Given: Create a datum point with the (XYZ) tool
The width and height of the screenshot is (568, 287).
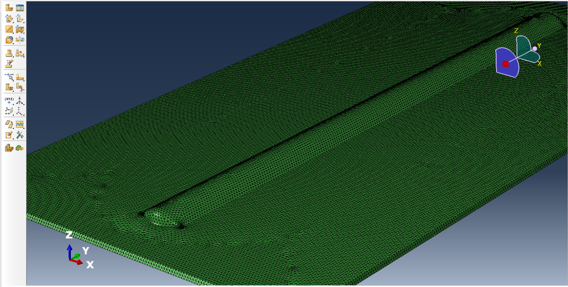Looking at the screenshot, I should pos(9,101).
